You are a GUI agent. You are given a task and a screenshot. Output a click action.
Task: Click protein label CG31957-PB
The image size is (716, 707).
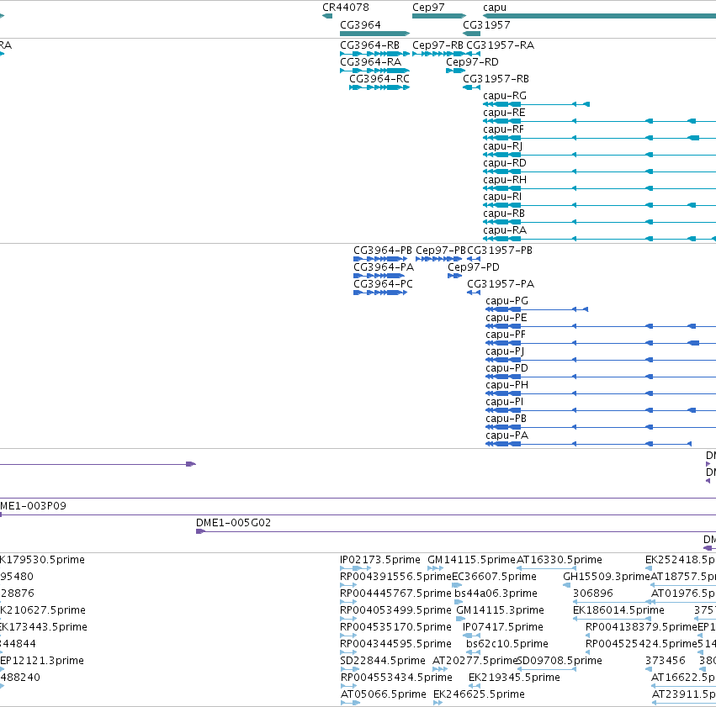tap(500, 251)
